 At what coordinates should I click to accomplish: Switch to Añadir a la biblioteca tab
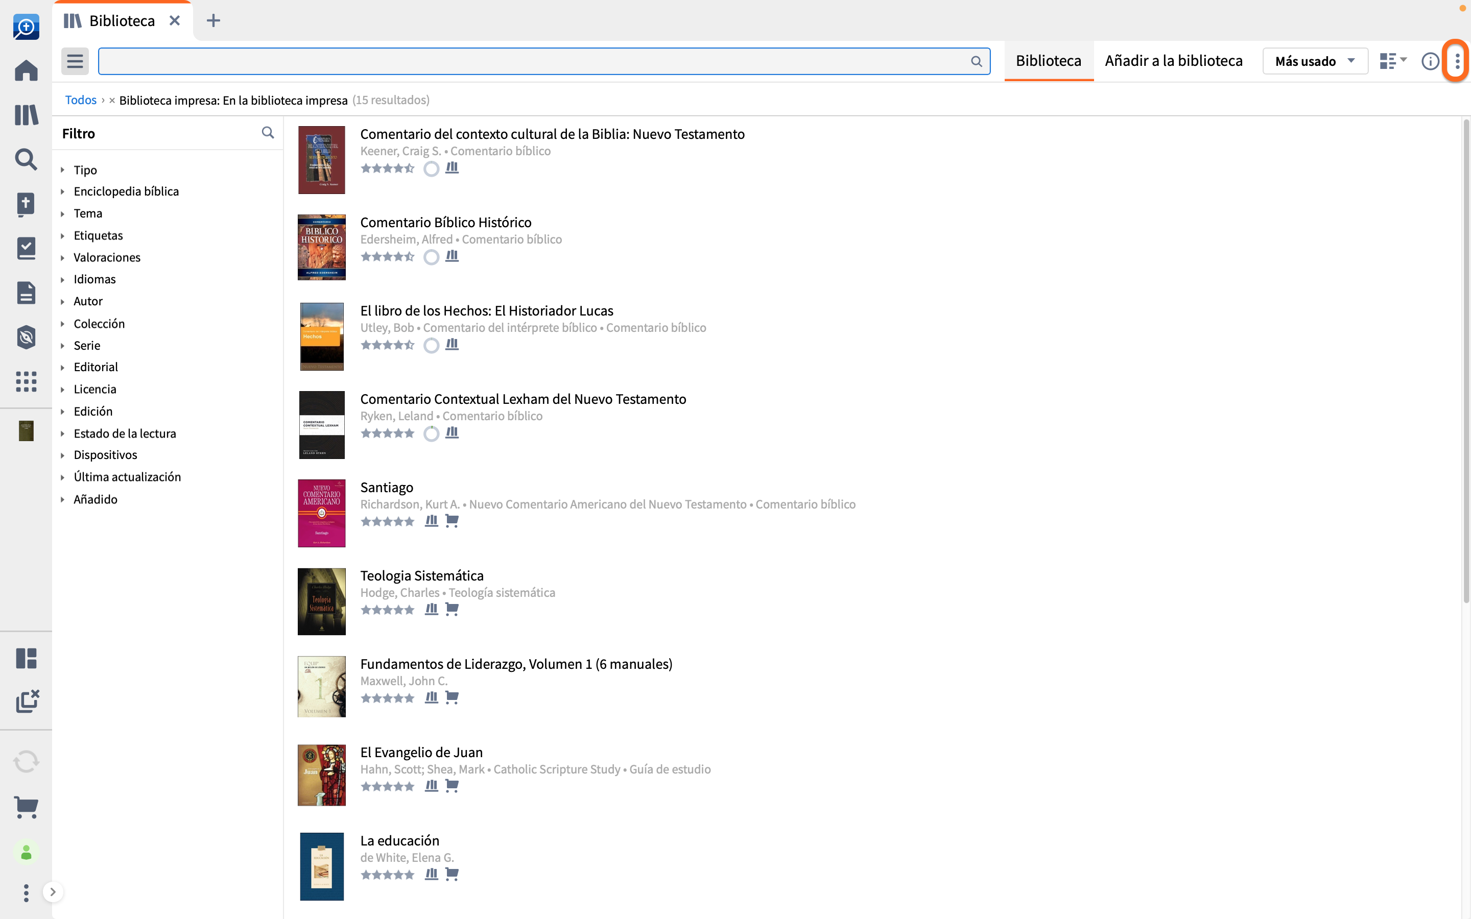click(x=1173, y=61)
